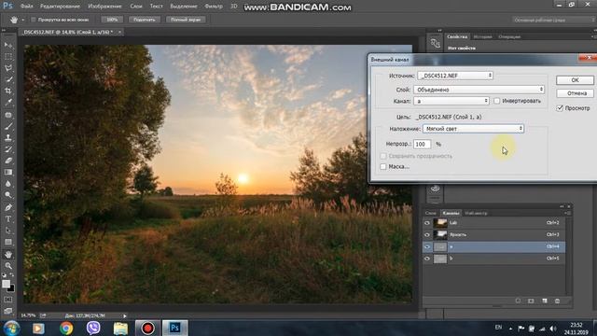Image resolution: width=597 pixels, height=336 pixels.
Task: Create new channel icon
Action: click(545, 301)
